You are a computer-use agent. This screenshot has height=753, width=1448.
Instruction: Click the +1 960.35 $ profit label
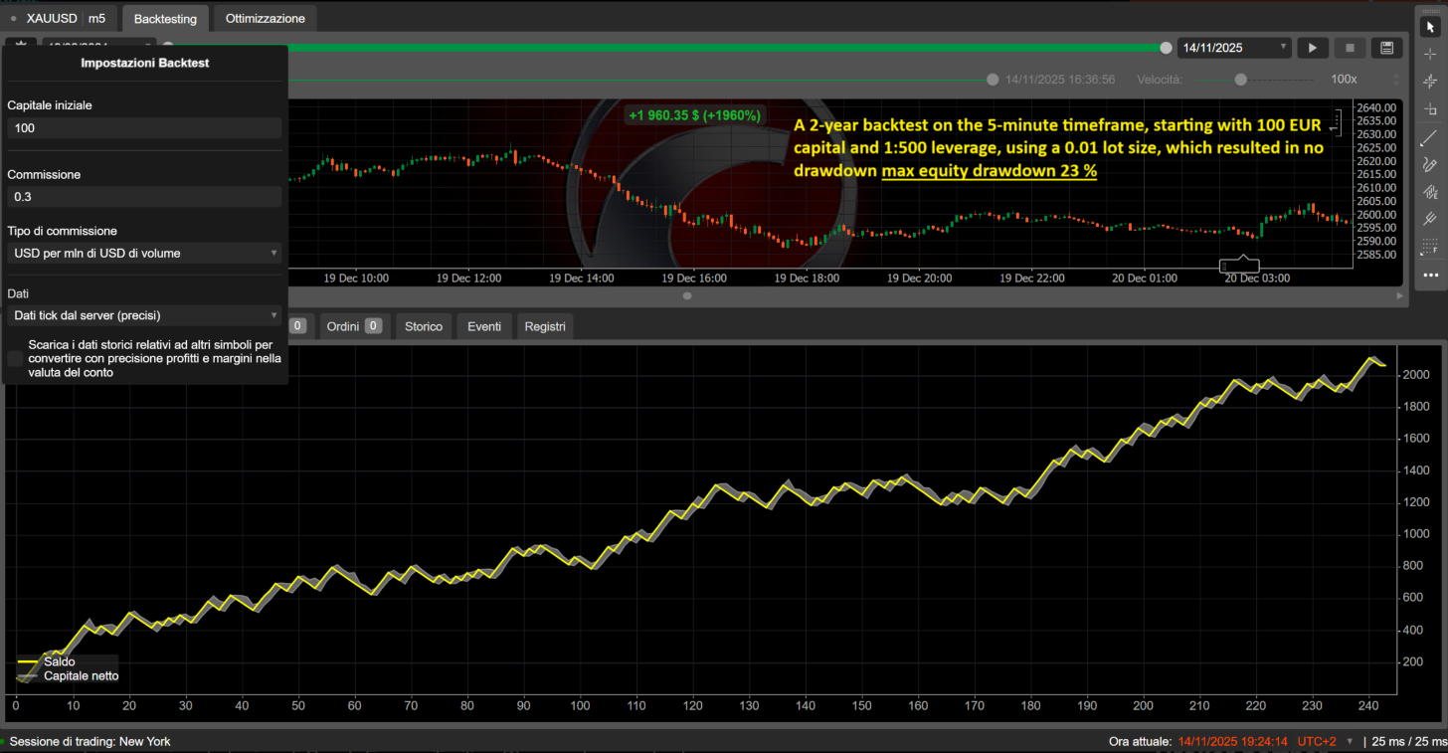click(694, 115)
